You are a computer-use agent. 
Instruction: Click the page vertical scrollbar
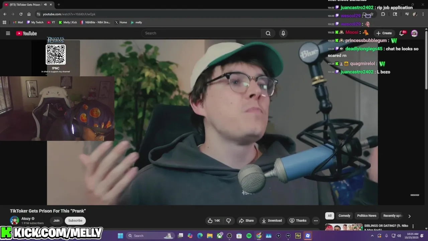(x=426, y=60)
